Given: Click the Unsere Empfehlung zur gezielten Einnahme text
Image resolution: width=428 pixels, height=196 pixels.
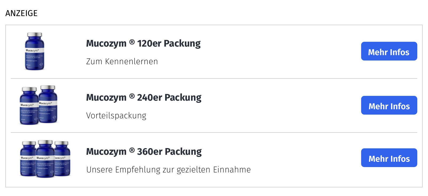Looking at the screenshot, I should (x=169, y=169).
